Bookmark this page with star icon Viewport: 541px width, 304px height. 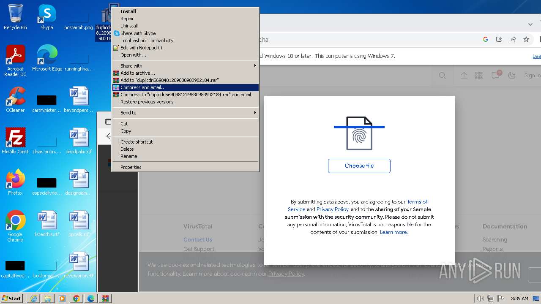pos(526,39)
